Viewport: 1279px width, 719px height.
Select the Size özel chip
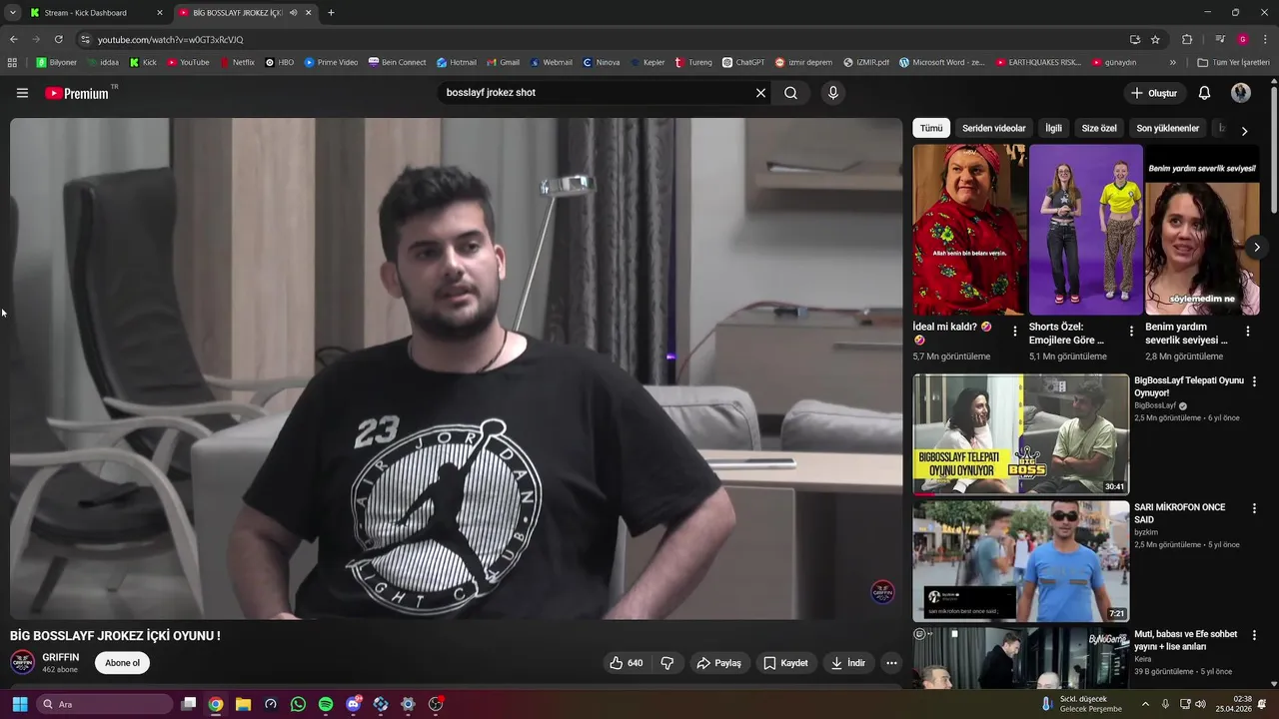point(1099,128)
